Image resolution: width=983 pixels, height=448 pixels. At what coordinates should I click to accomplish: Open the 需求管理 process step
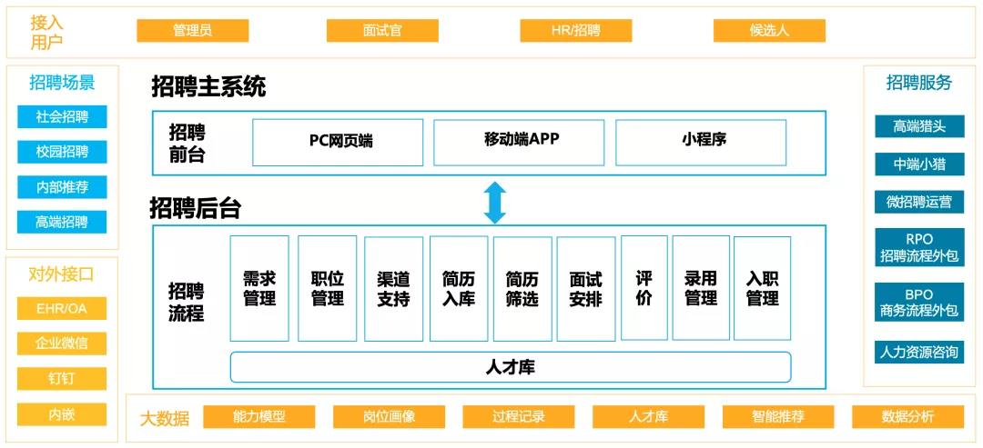pos(259,288)
